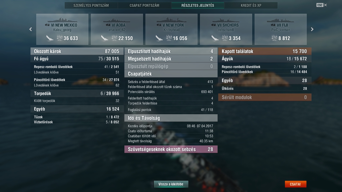Show next ships with right arrow
The width and height of the screenshot is (342, 192).
[x=312, y=29]
